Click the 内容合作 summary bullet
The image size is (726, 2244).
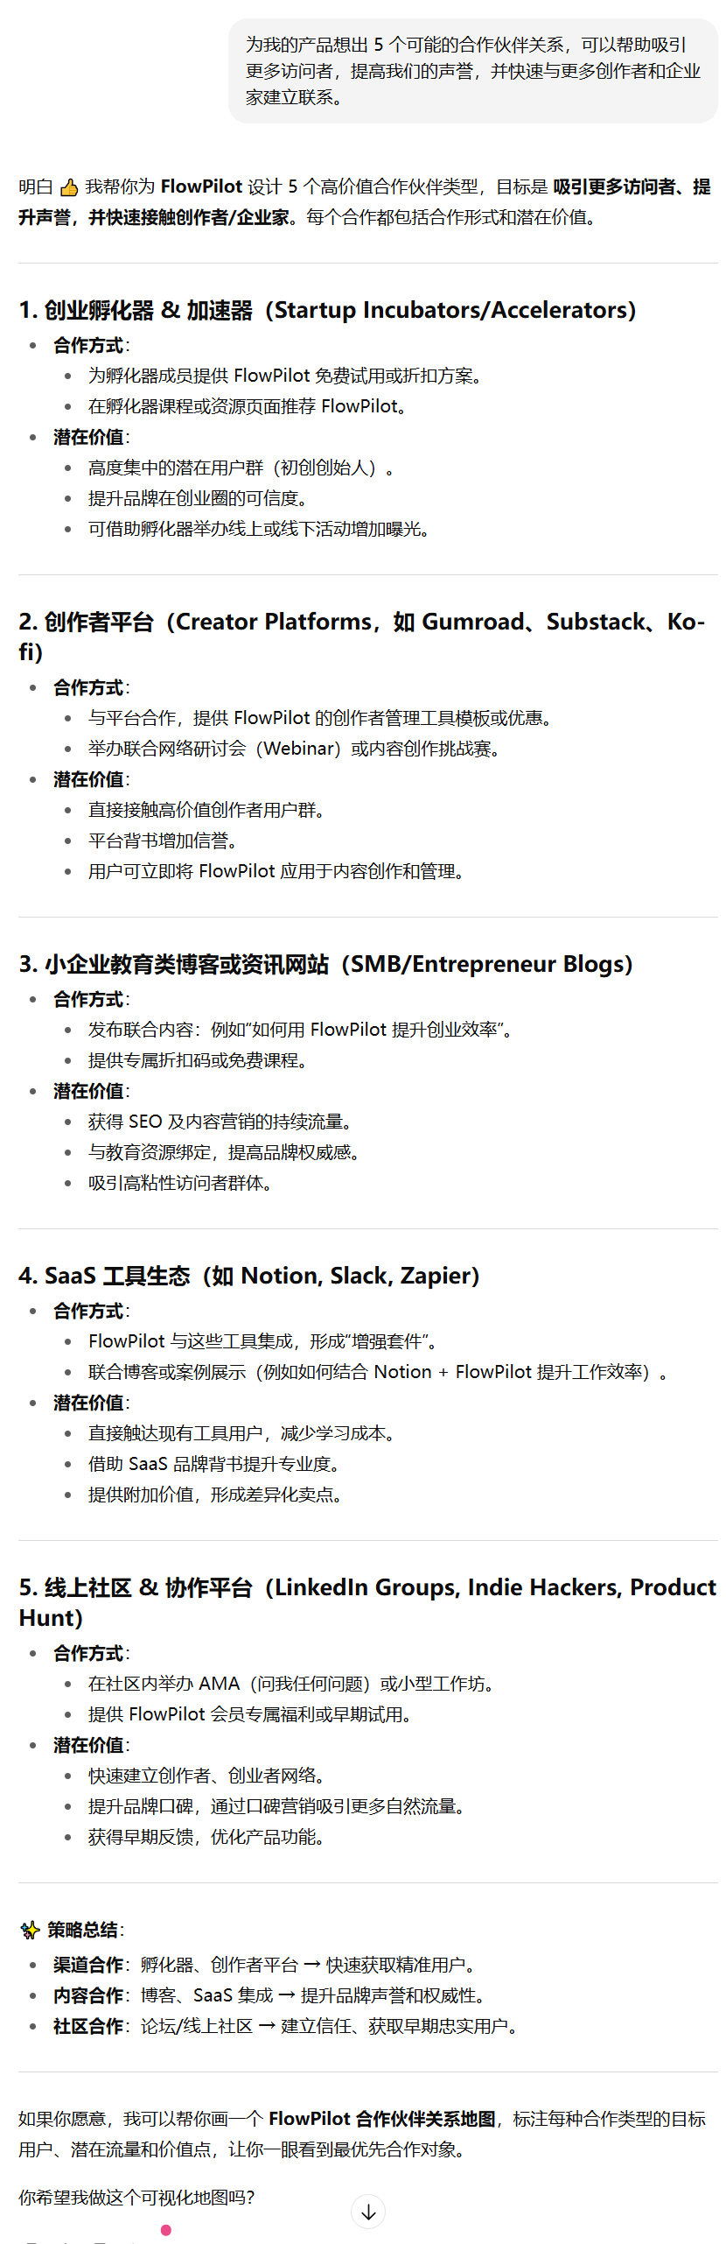click(269, 1995)
